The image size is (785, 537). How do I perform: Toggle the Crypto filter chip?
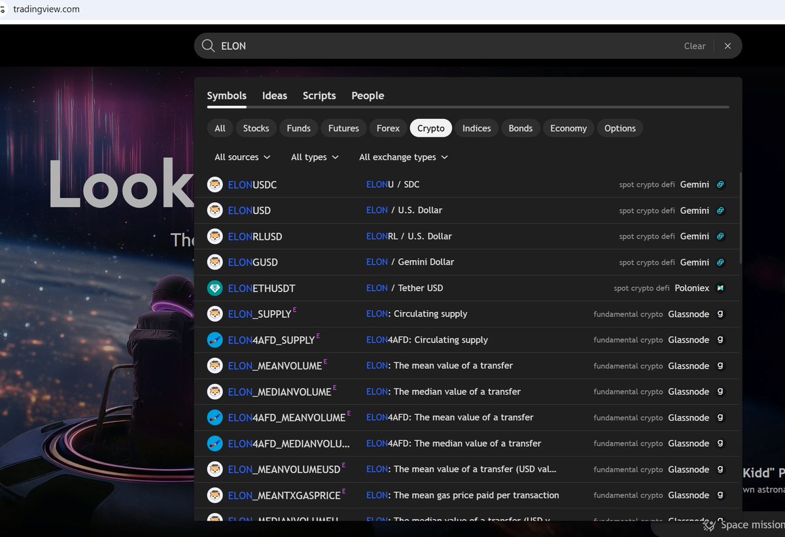(x=431, y=128)
